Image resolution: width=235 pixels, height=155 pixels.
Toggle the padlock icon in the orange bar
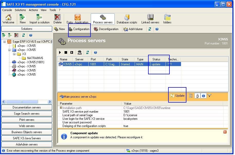click(x=197, y=96)
